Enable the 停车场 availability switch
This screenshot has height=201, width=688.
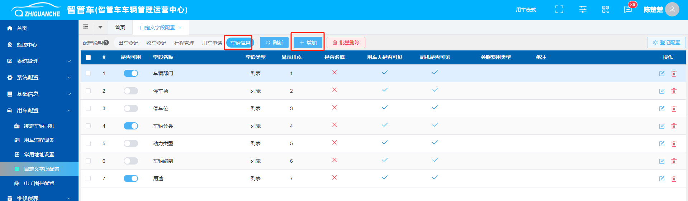point(131,91)
